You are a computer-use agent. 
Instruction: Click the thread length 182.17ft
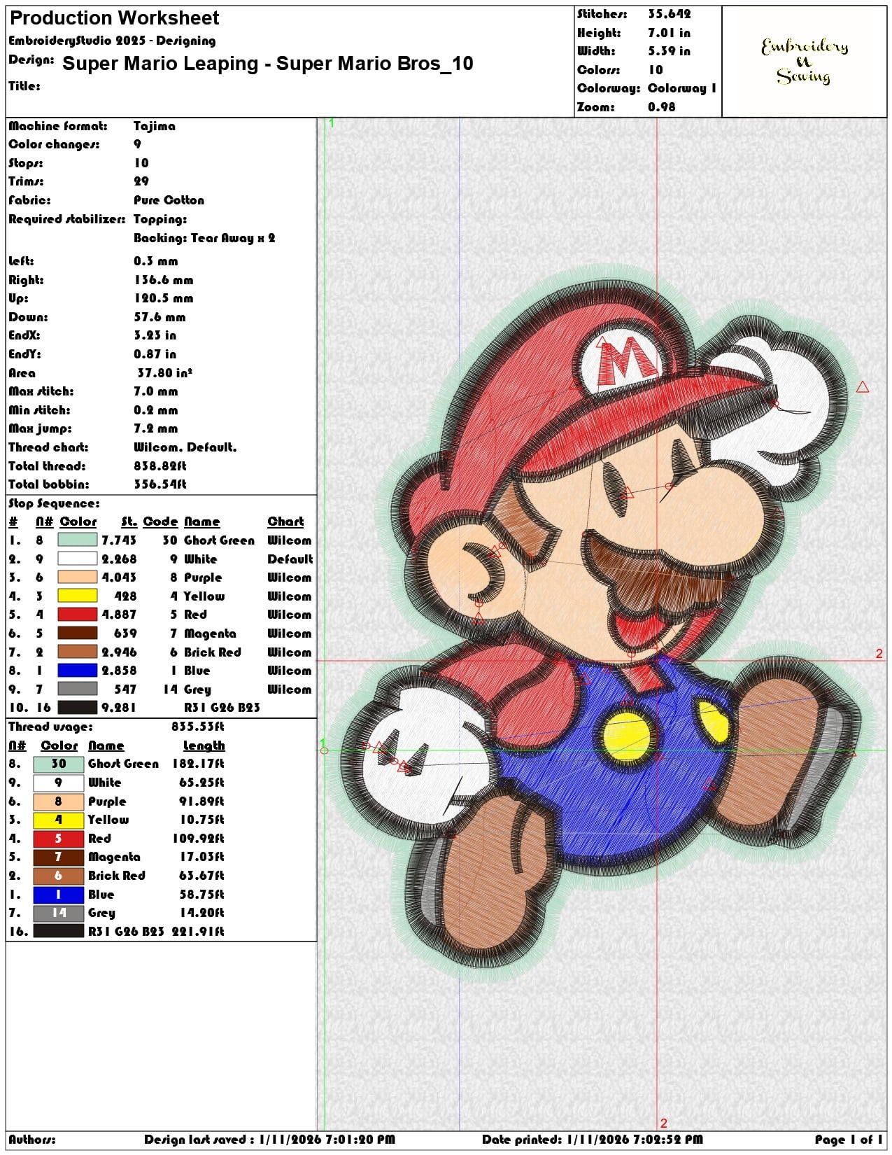[199, 764]
